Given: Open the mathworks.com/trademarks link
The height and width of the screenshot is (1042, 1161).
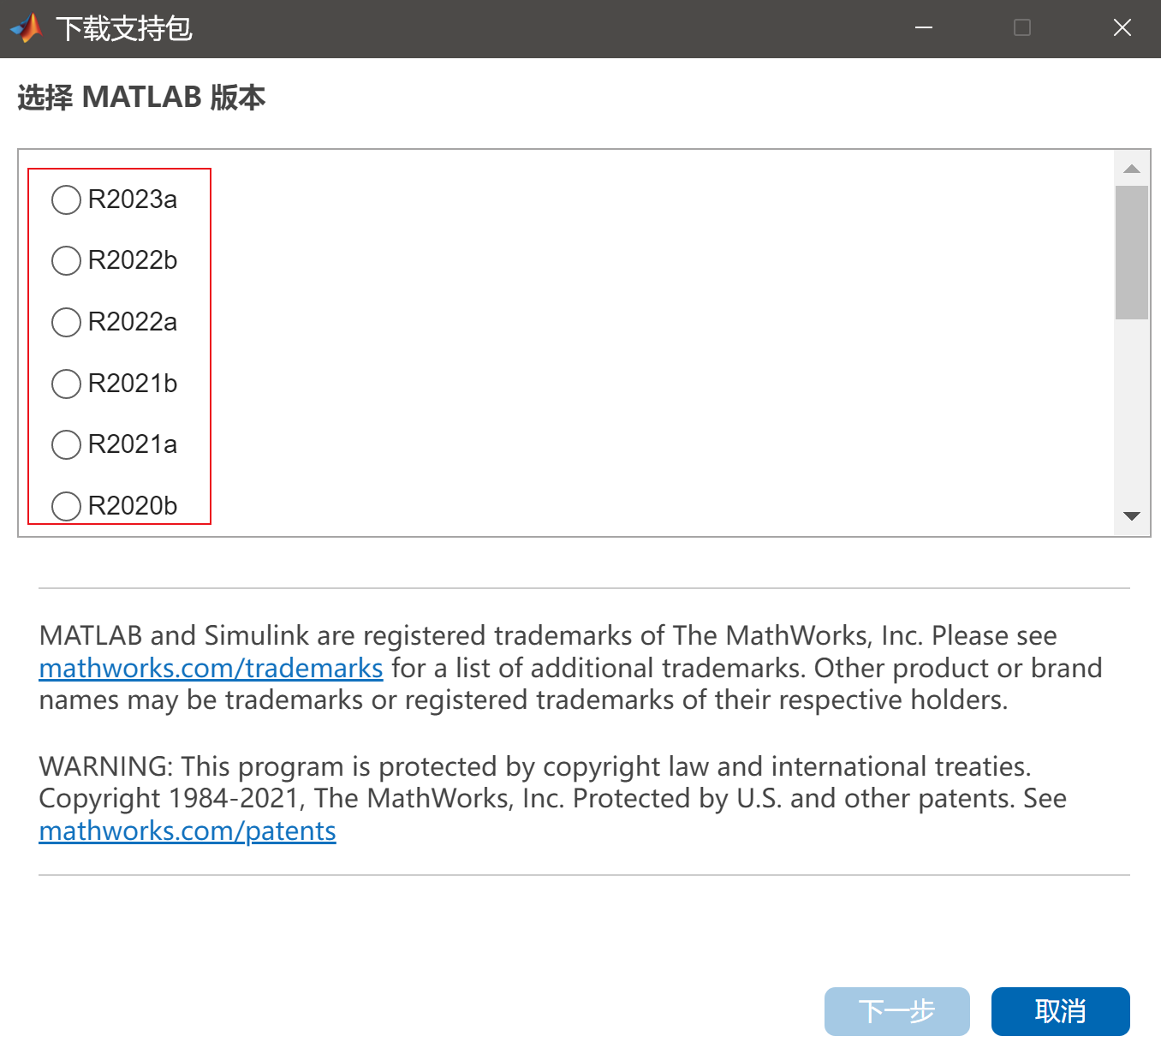Looking at the screenshot, I should 211,668.
